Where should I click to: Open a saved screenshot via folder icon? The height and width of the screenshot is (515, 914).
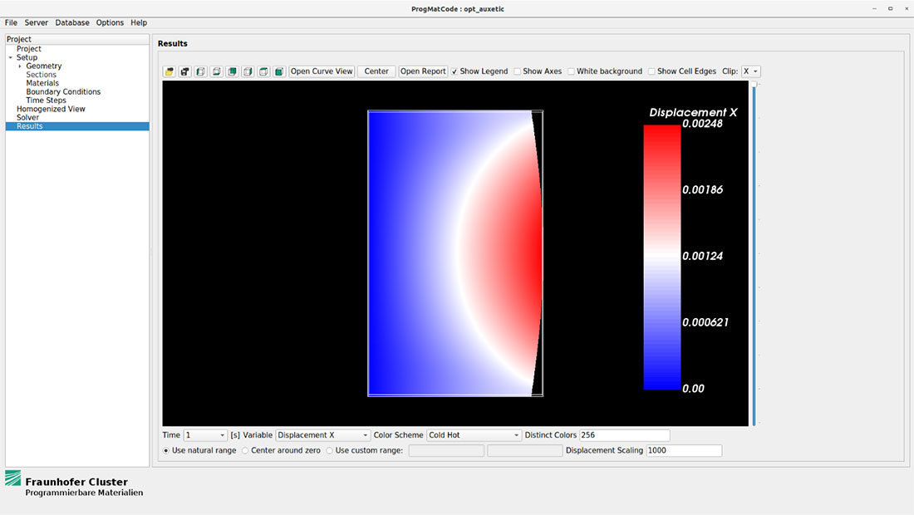click(168, 71)
